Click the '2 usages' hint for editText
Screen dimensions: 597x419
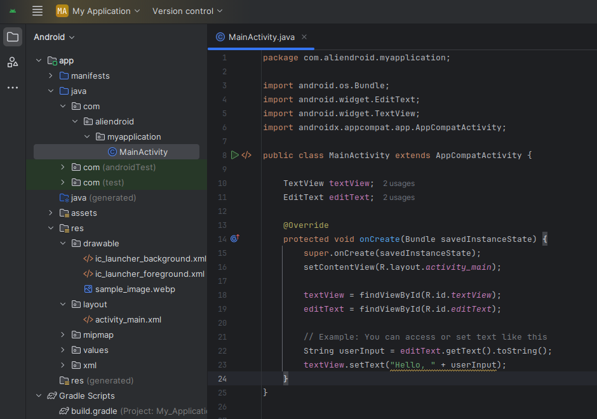click(x=399, y=197)
